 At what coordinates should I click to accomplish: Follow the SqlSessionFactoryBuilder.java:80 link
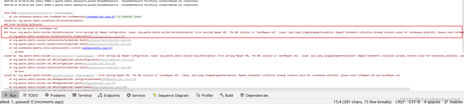click(109, 68)
